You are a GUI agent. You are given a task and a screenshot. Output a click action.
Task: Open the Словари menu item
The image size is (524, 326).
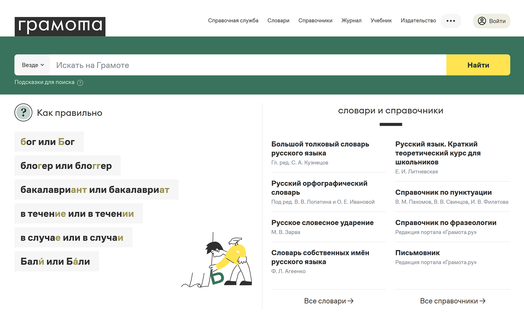coord(278,21)
